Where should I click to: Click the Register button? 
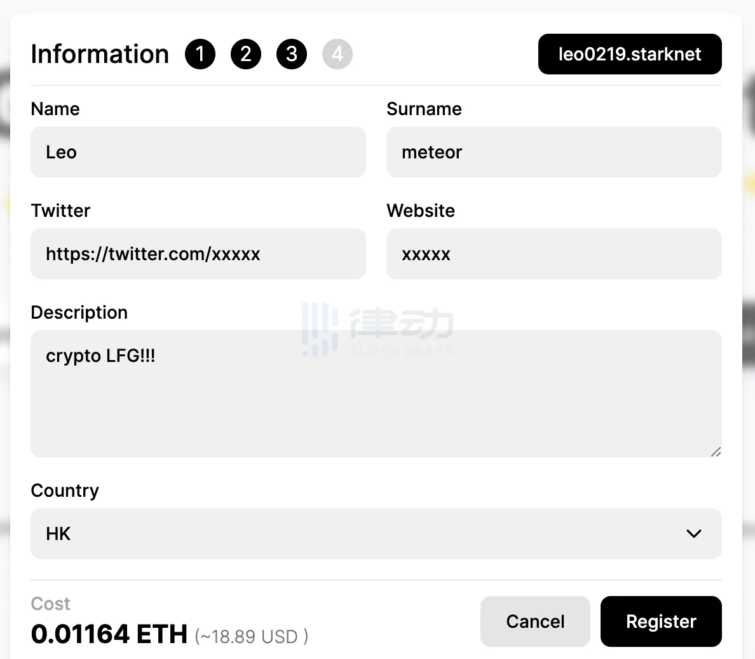coord(661,621)
